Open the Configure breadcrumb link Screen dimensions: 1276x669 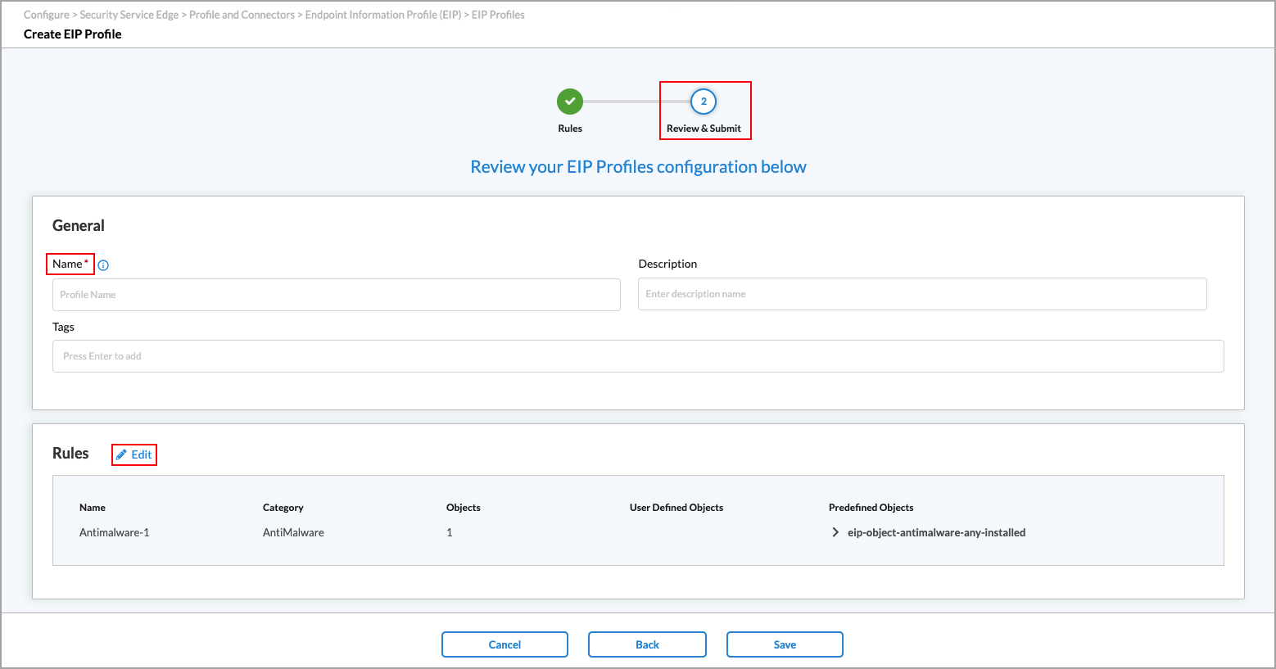point(46,14)
